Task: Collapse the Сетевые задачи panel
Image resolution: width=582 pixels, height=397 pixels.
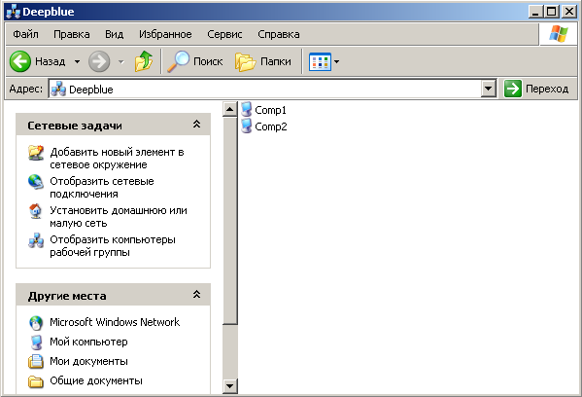Action: (x=196, y=125)
